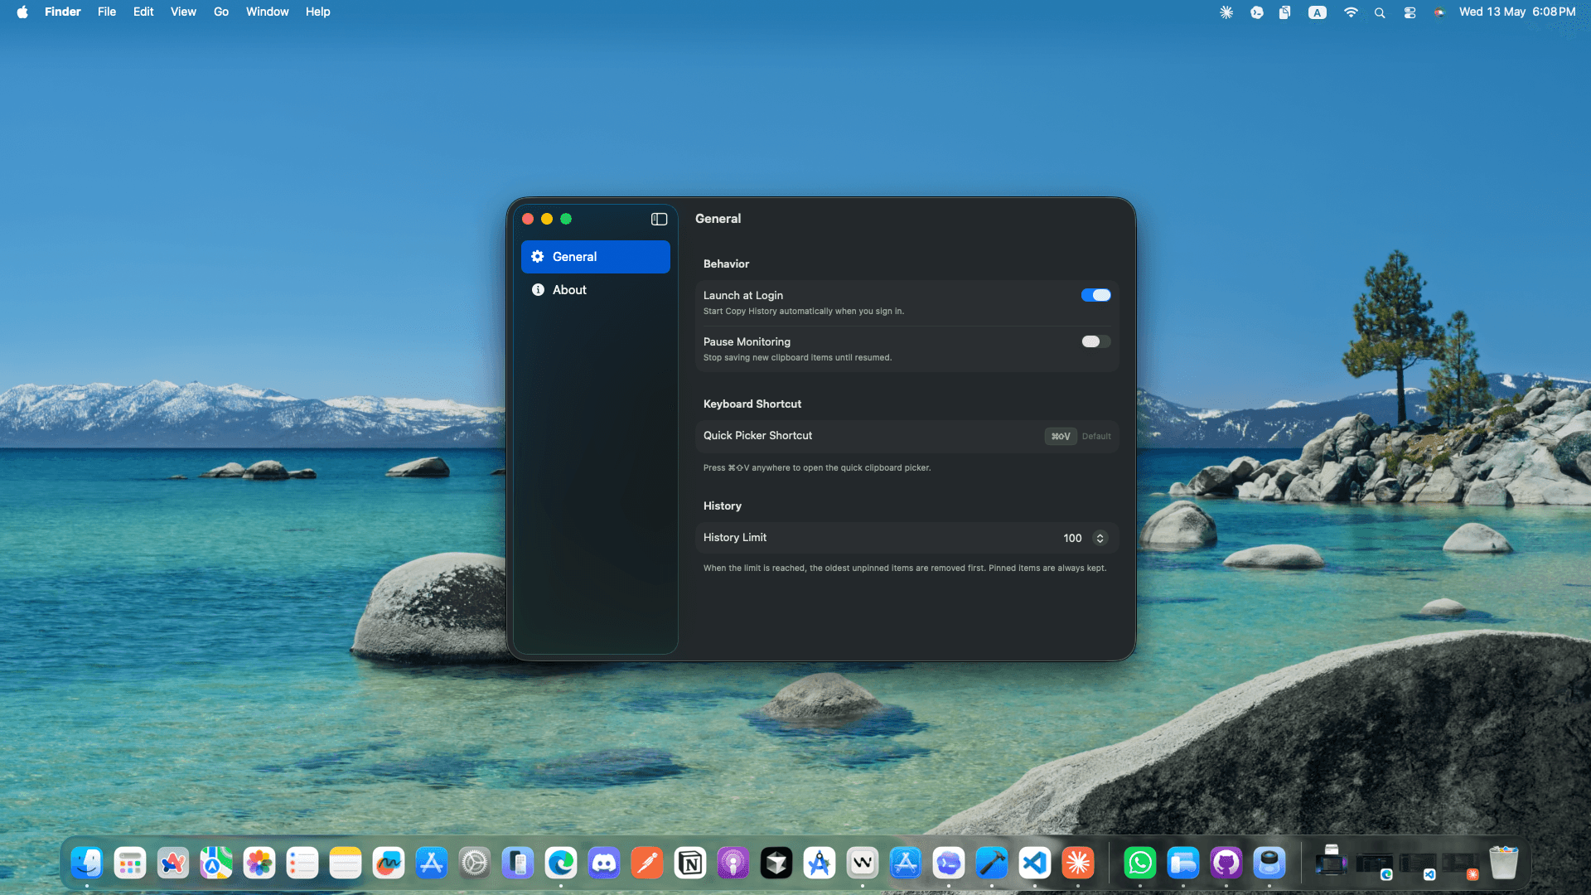Open Maps from the Dock

tap(216, 864)
